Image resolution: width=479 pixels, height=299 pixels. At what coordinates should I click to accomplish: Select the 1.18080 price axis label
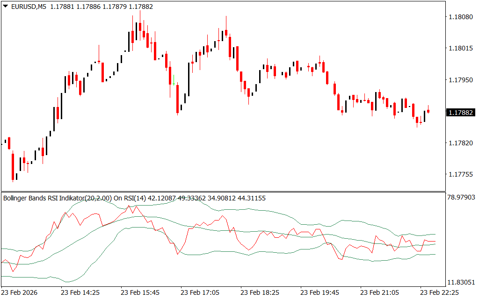(x=461, y=17)
